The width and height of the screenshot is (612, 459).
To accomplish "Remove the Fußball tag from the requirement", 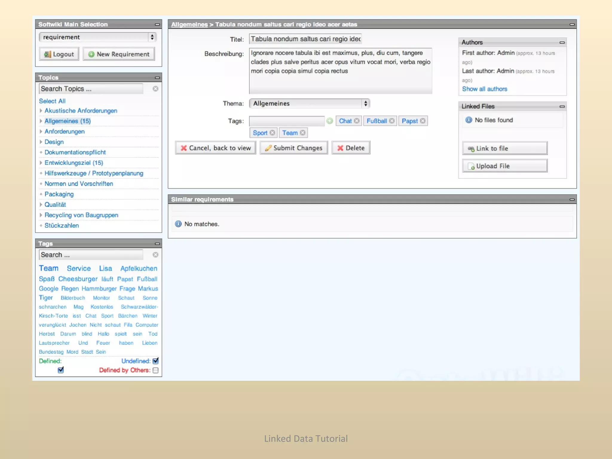I will tap(392, 121).
